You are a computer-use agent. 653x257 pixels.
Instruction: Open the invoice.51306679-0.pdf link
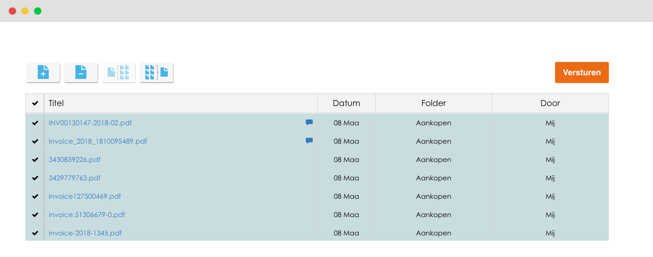coord(87,215)
